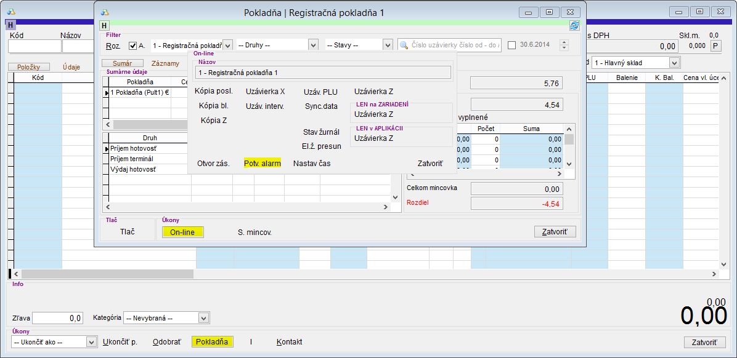Image resolution: width=737 pixels, height=358 pixels.
Task: Click the Kód input field in background window
Action: tap(35, 46)
